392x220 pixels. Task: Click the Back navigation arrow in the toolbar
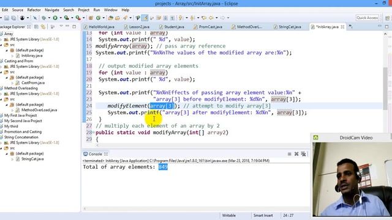point(211,18)
